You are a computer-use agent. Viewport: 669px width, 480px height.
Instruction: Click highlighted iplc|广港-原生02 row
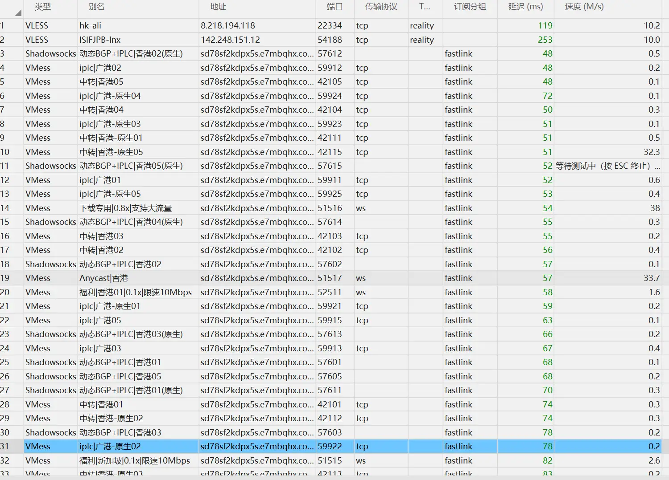tap(110, 447)
